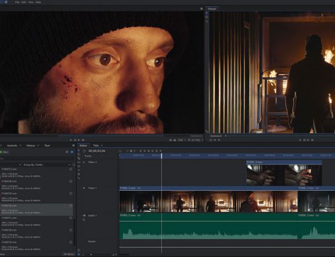The width and height of the screenshot is (335, 257).
Task: Select the clip on the Video 2 track
Action: pyautogui.click(x=284, y=173)
